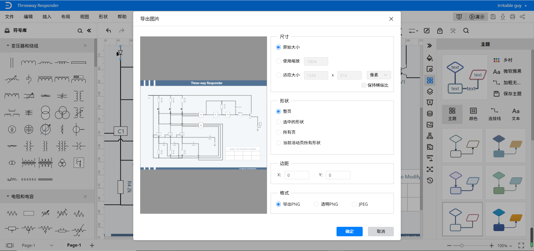
Task: Open the 插入 menu
Action: pos(47,17)
